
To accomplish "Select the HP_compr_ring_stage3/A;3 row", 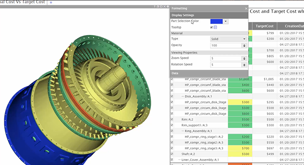I will pyautogui.click(x=204, y=148).
